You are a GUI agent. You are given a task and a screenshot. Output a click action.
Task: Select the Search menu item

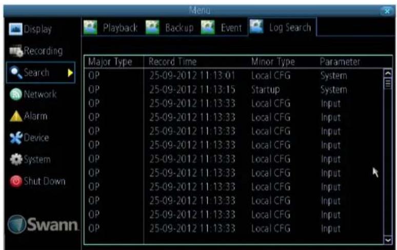41,73
